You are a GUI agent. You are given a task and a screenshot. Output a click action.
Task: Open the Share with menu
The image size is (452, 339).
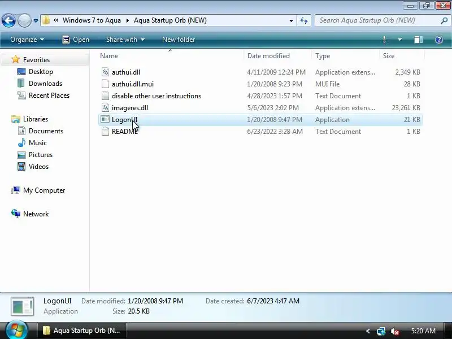pyautogui.click(x=125, y=40)
